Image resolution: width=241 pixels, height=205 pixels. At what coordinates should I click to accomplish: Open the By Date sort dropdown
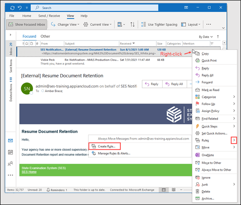tap(206, 37)
